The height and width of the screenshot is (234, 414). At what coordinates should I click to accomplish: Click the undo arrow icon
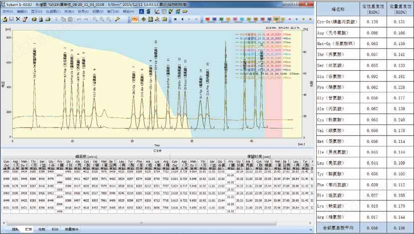click(79, 19)
